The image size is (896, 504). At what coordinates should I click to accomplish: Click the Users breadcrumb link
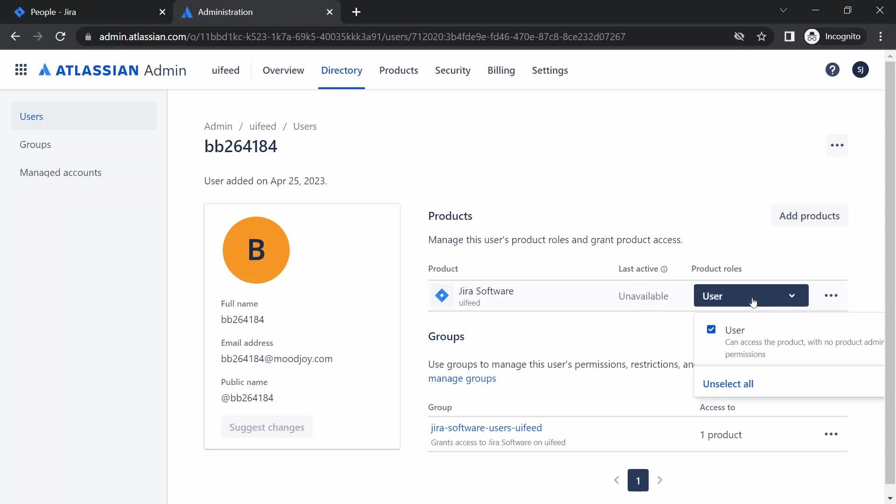click(305, 126)
